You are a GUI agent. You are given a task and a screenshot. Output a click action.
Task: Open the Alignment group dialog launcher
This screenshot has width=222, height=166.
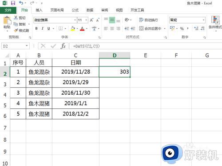(166, 38)
